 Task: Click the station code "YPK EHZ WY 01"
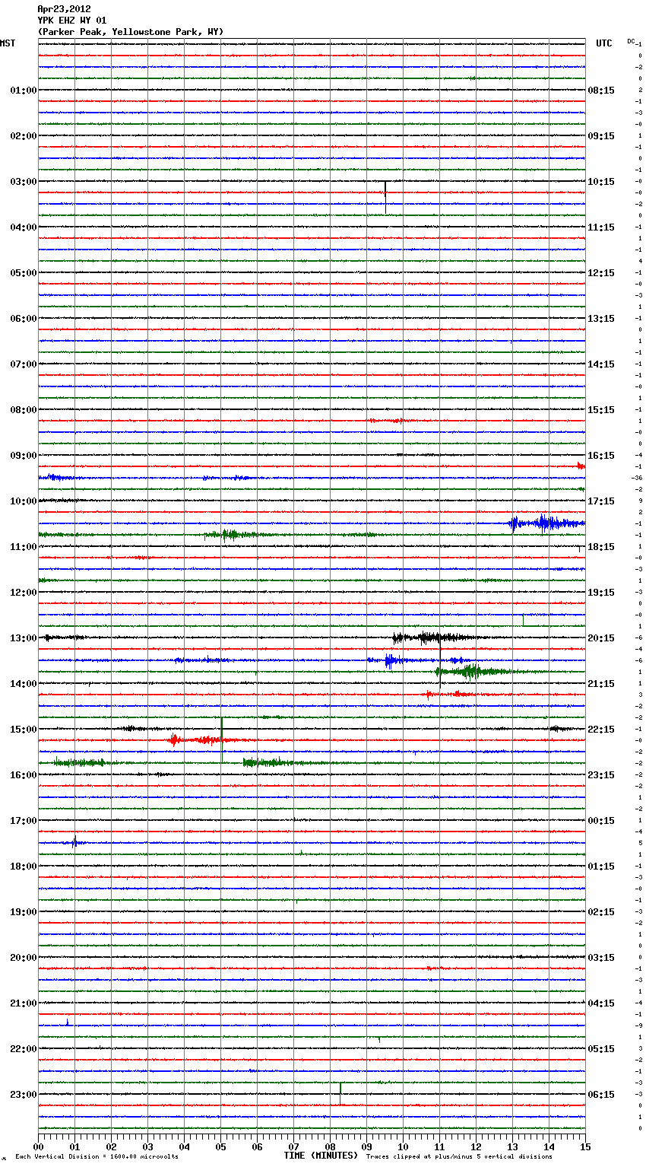(72, 21)
